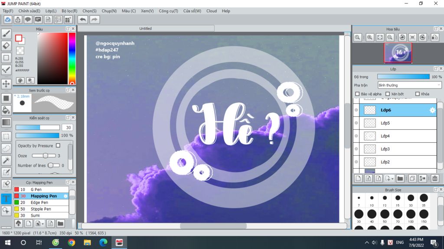
Task: Enable Xén bớt checkbox
Action: [388, 94]
